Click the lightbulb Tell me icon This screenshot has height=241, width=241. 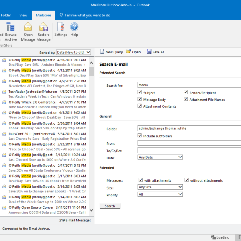(61, 15)
